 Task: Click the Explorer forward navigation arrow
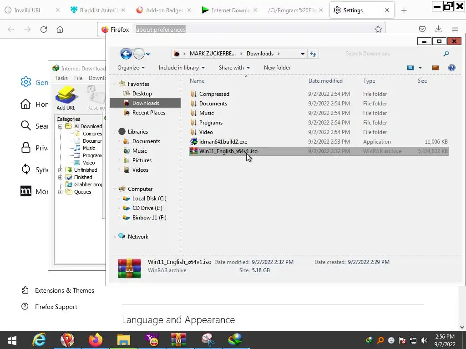(139, 54)
